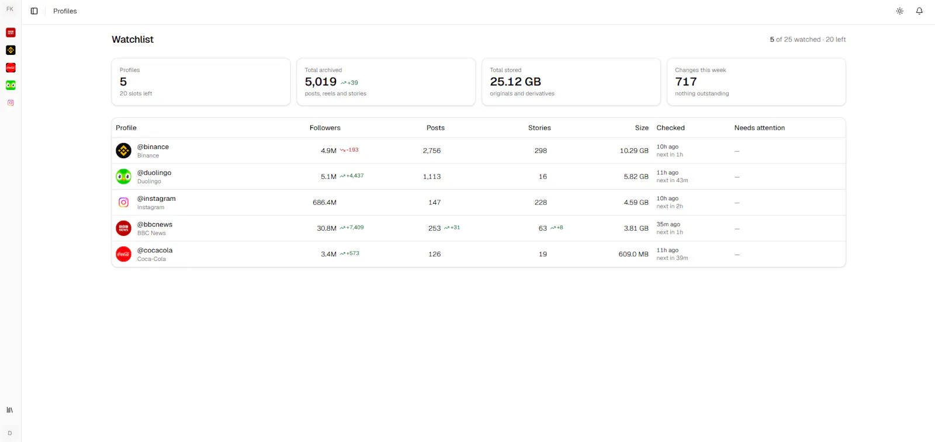The width and height of the screenshot is (935, 442).
Task: Click '35m ago' checked time
Action: pyautogui.click(x=668, y=224)
